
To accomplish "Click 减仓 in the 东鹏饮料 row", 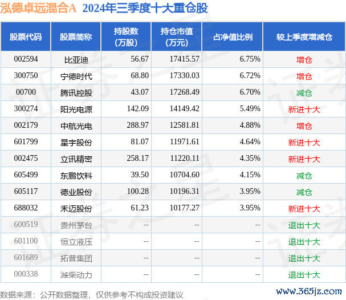I will tap(304, 176).
